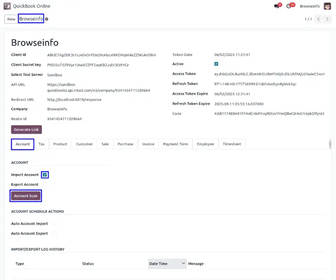Go to the next record arrow

pos(327,19)
